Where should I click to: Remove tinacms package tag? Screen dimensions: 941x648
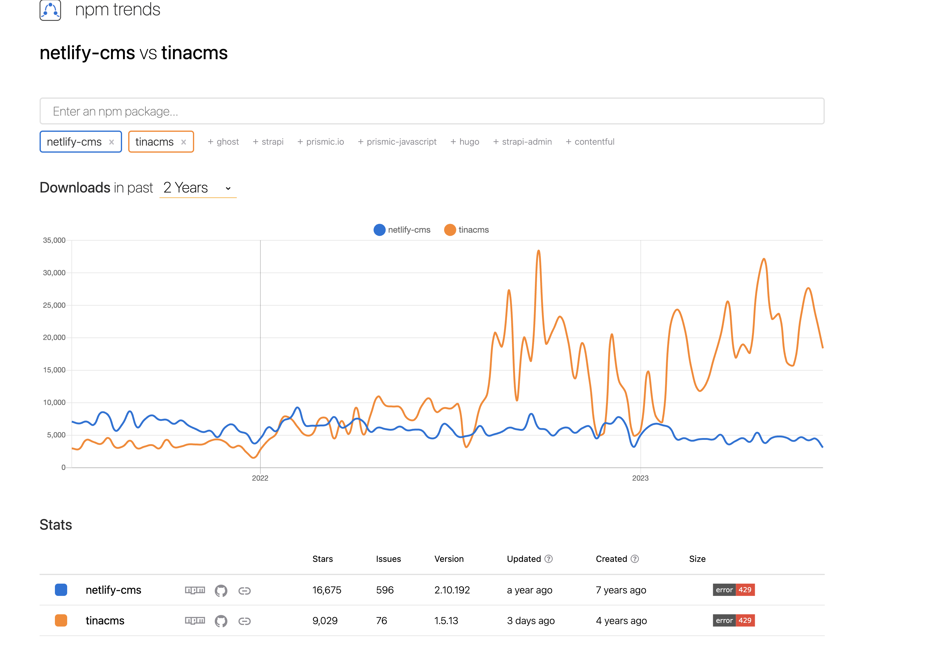(184, 142)
